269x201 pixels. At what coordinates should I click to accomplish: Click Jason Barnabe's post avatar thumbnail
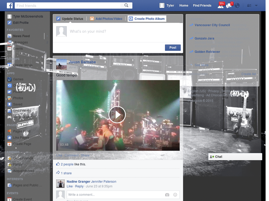61,64
